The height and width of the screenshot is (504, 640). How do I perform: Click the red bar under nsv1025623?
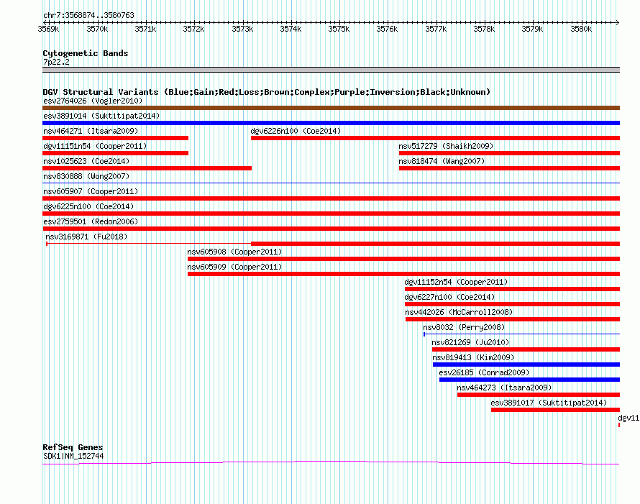[x=147, y=168]
